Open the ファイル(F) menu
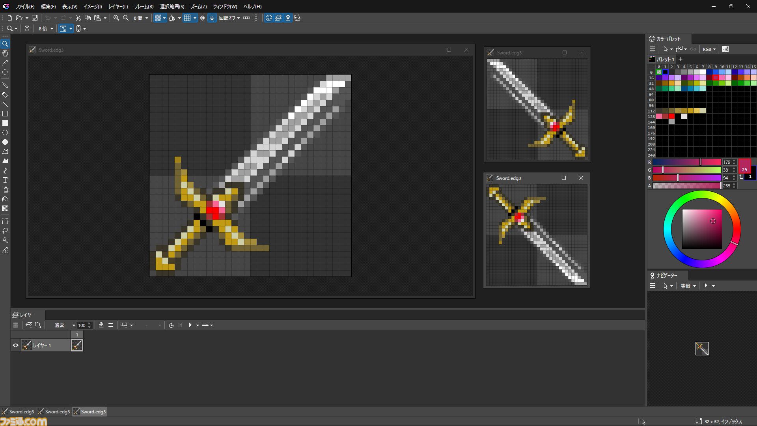This screenshot has height=426, width=757. (x=24, y=6)
